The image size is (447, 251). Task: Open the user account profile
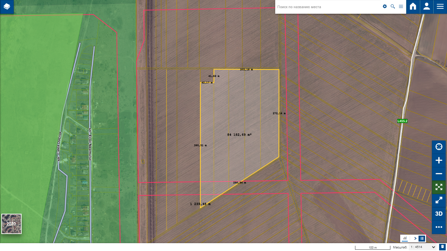point(426,7)
